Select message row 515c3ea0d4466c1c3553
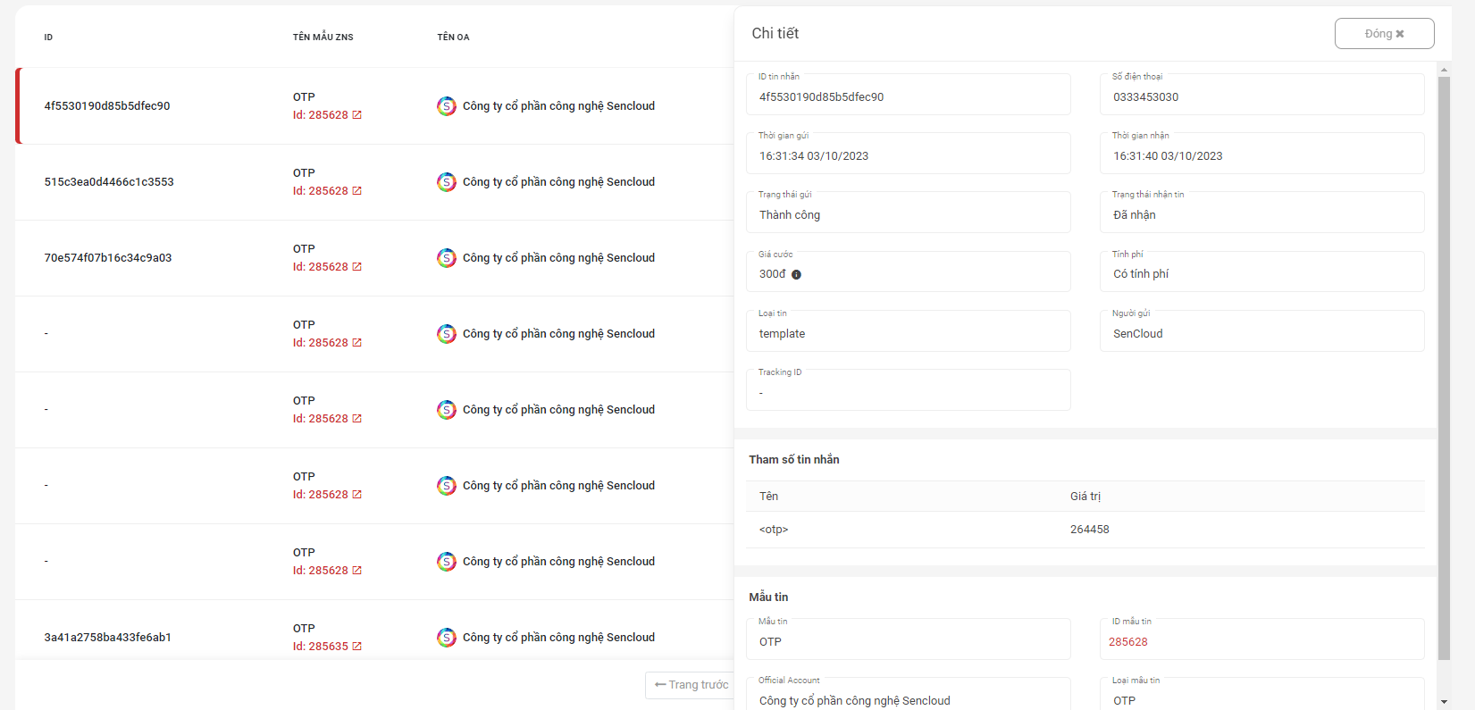The image size is (1475, 710). [109, 182]
